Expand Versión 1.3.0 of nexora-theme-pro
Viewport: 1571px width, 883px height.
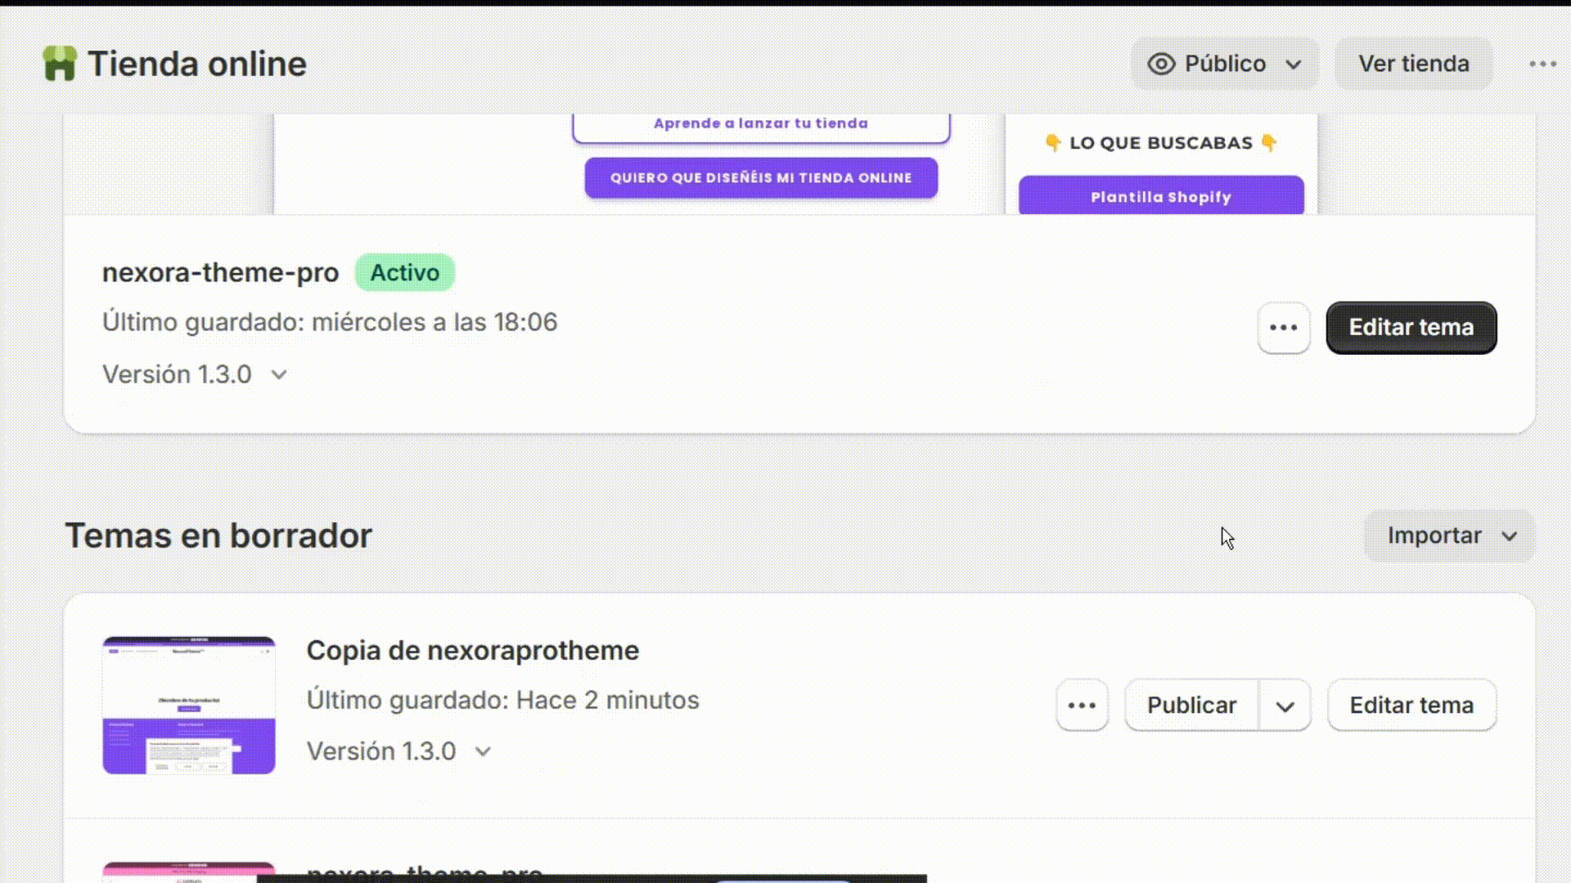(196, 374)
